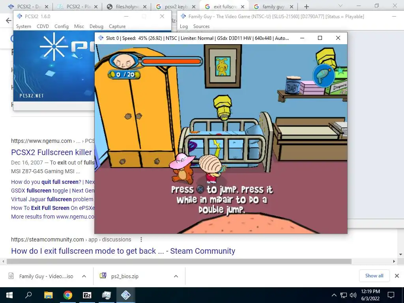404x303 pixels.
Task: Open 'More results from www.ngemu.com' link
Action: click(52, 217)
